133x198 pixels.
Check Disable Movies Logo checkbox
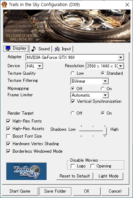(x=73, y=166)
